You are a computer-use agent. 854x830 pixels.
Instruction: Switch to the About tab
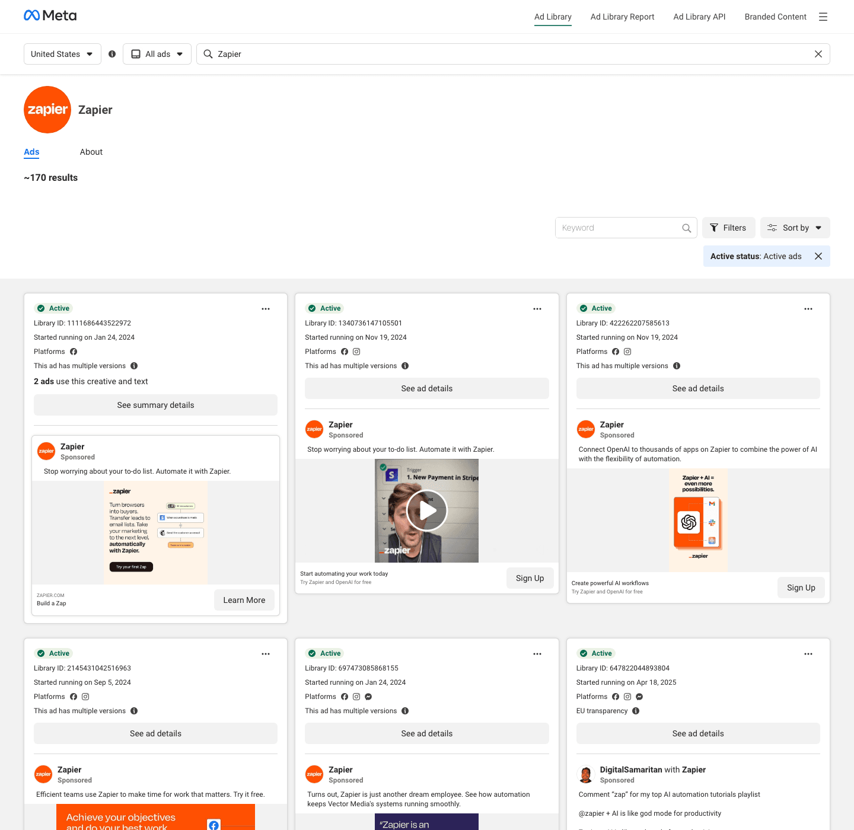[91, 152]
